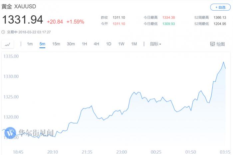The image size is (233, 155).
Task: Click the 今日最高 value 1334.38
Action: [x=169, y=17]
